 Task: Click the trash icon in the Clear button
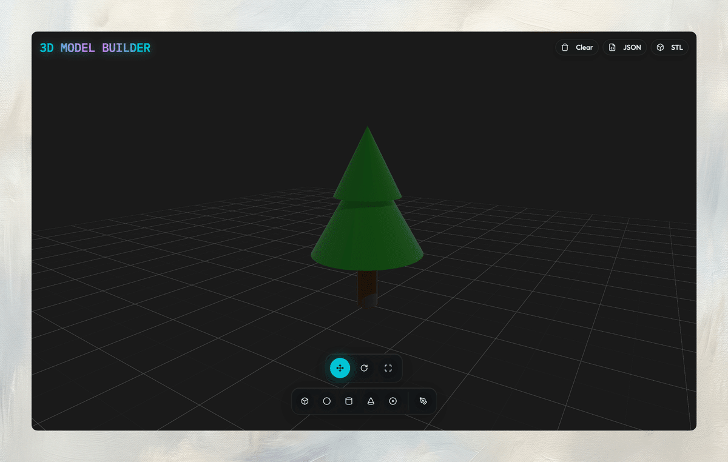coord(565,47)
